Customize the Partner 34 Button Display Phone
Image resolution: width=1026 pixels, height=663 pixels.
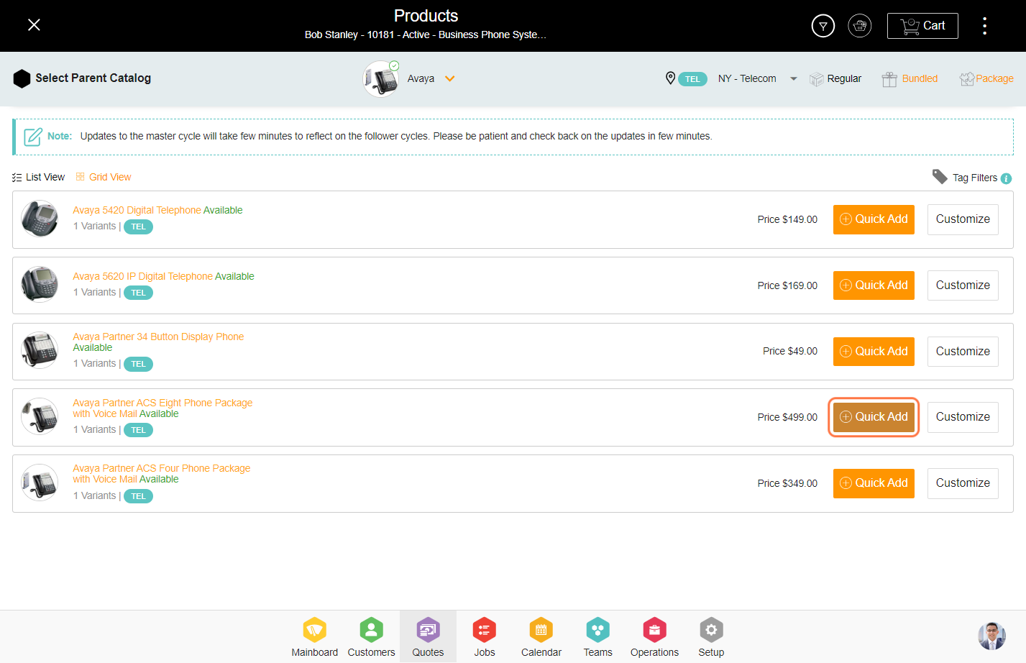tap(963, 352)
